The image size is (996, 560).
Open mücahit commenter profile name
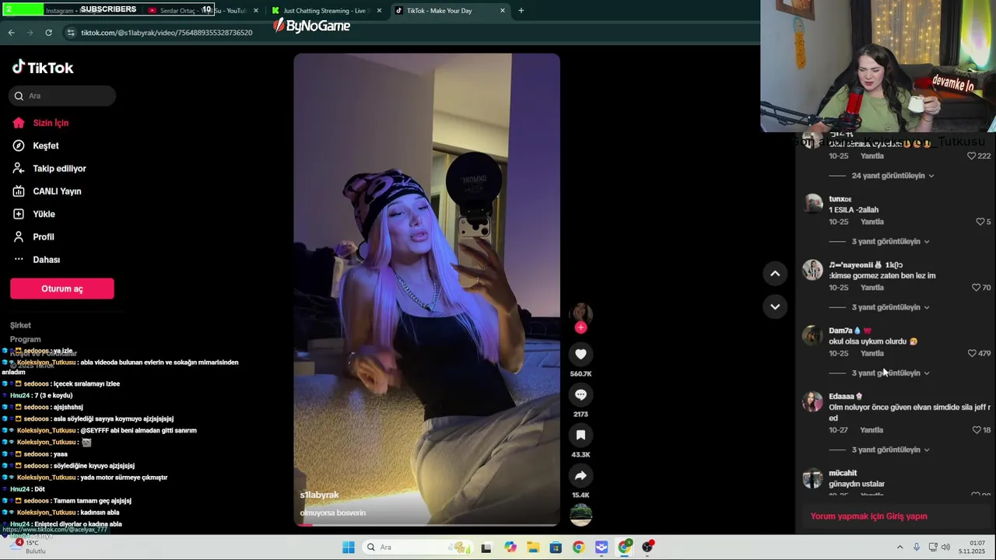[843, 473]
